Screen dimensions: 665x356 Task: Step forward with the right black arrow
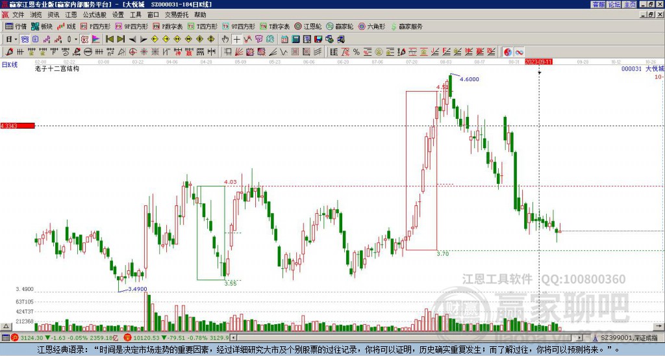pyautogui.click(x=144, y=40)
